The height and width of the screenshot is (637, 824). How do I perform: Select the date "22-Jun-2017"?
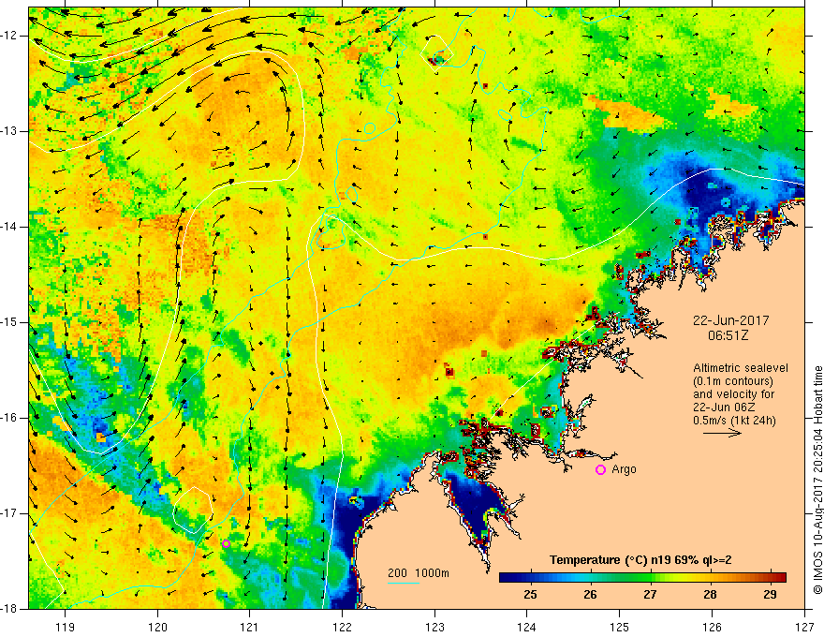731,320
